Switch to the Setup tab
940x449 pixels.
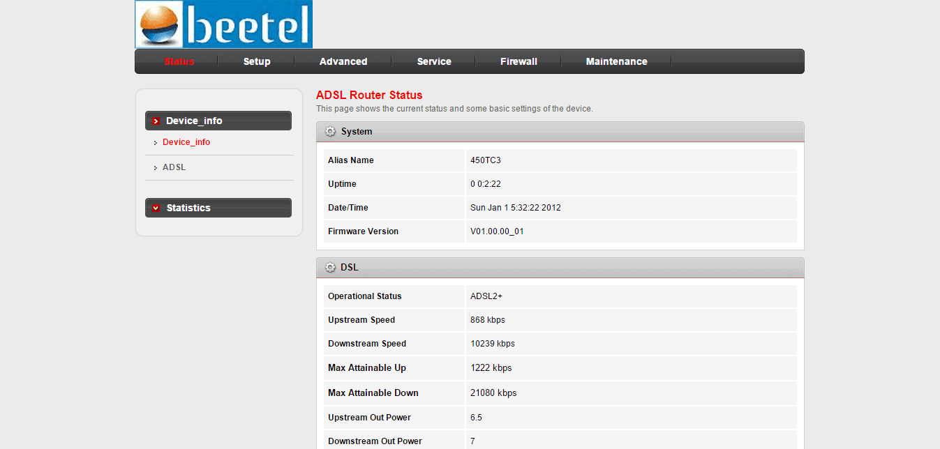(x=256, y=61)
